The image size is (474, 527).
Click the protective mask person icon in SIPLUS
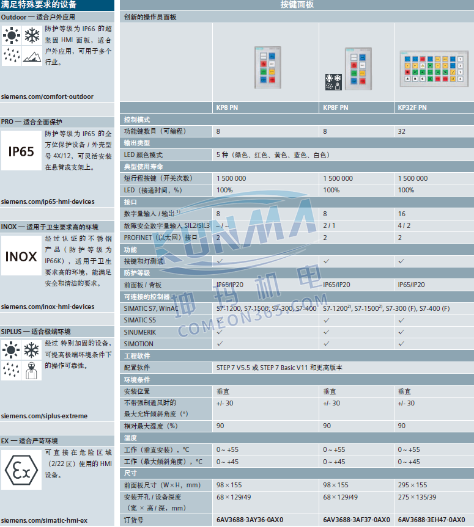point(31,371)
